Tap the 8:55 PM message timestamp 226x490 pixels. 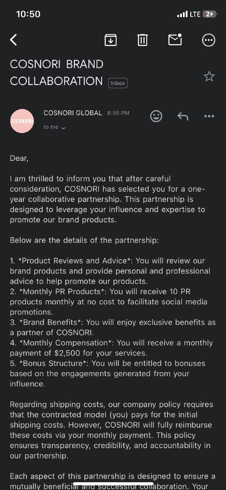coord(118,113)
